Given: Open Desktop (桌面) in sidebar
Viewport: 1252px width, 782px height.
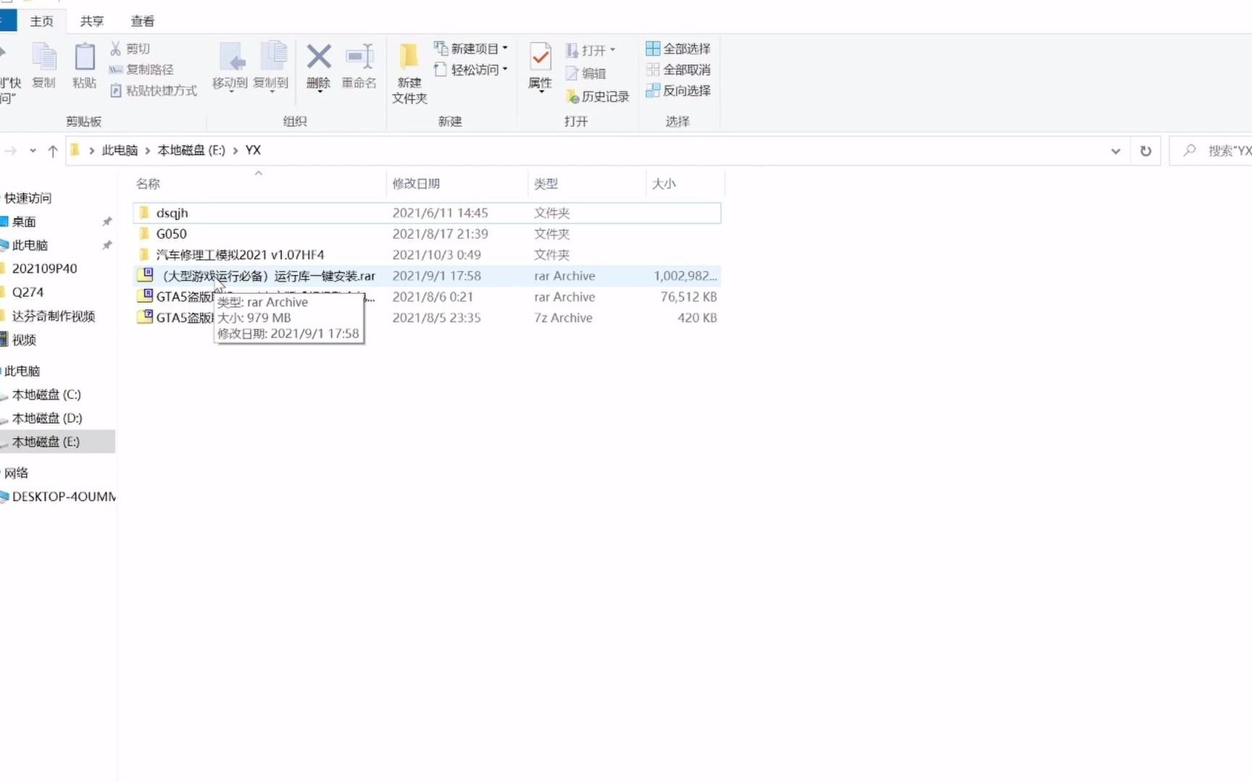Looking at the screenshot, I should (24, 222).
